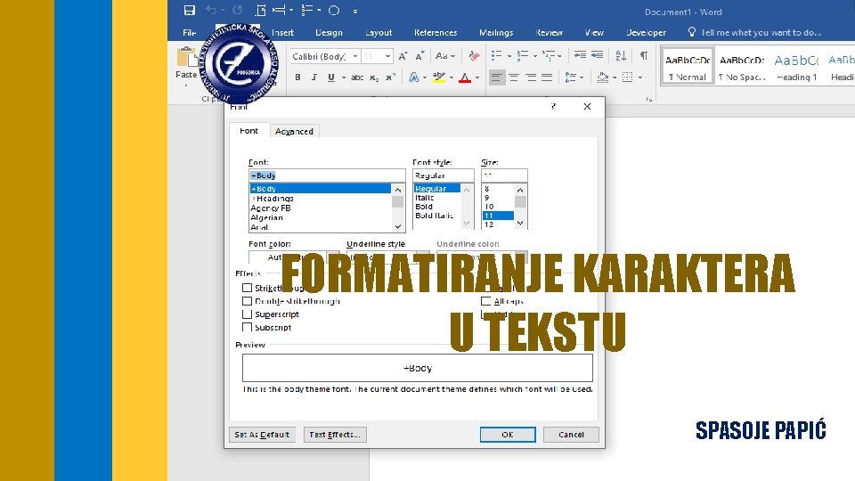Open the Advanced tab in Font dialog

[294, 132]
